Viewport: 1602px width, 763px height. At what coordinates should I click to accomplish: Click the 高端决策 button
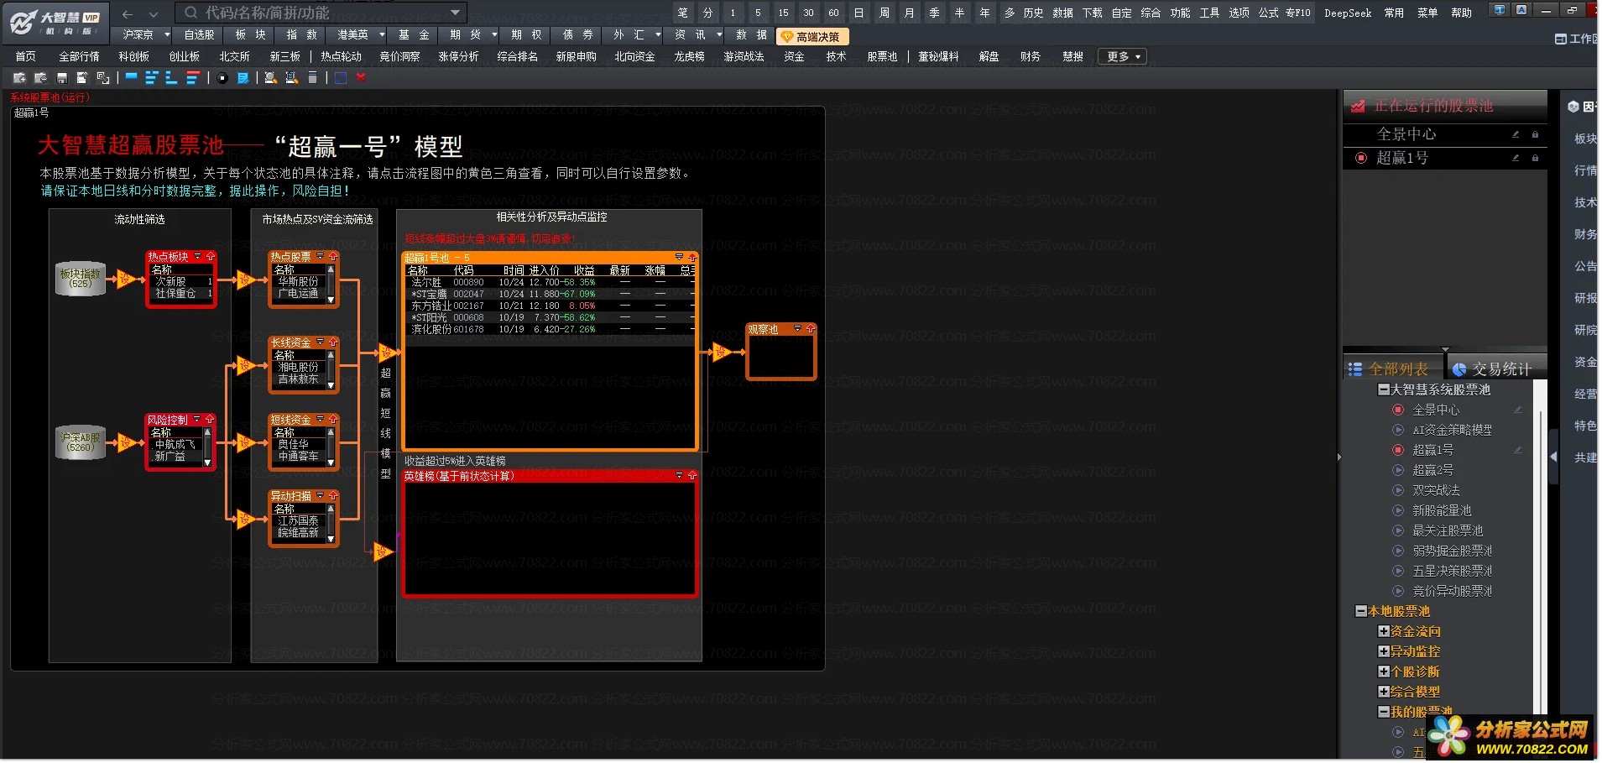tap(813, 36)
